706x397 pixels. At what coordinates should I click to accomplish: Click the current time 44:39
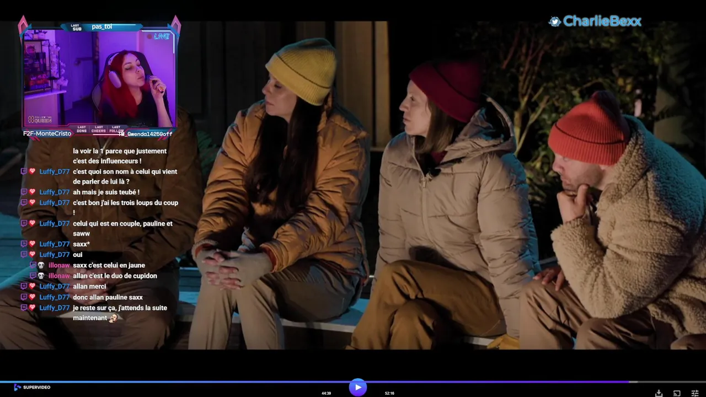[327, 393]
